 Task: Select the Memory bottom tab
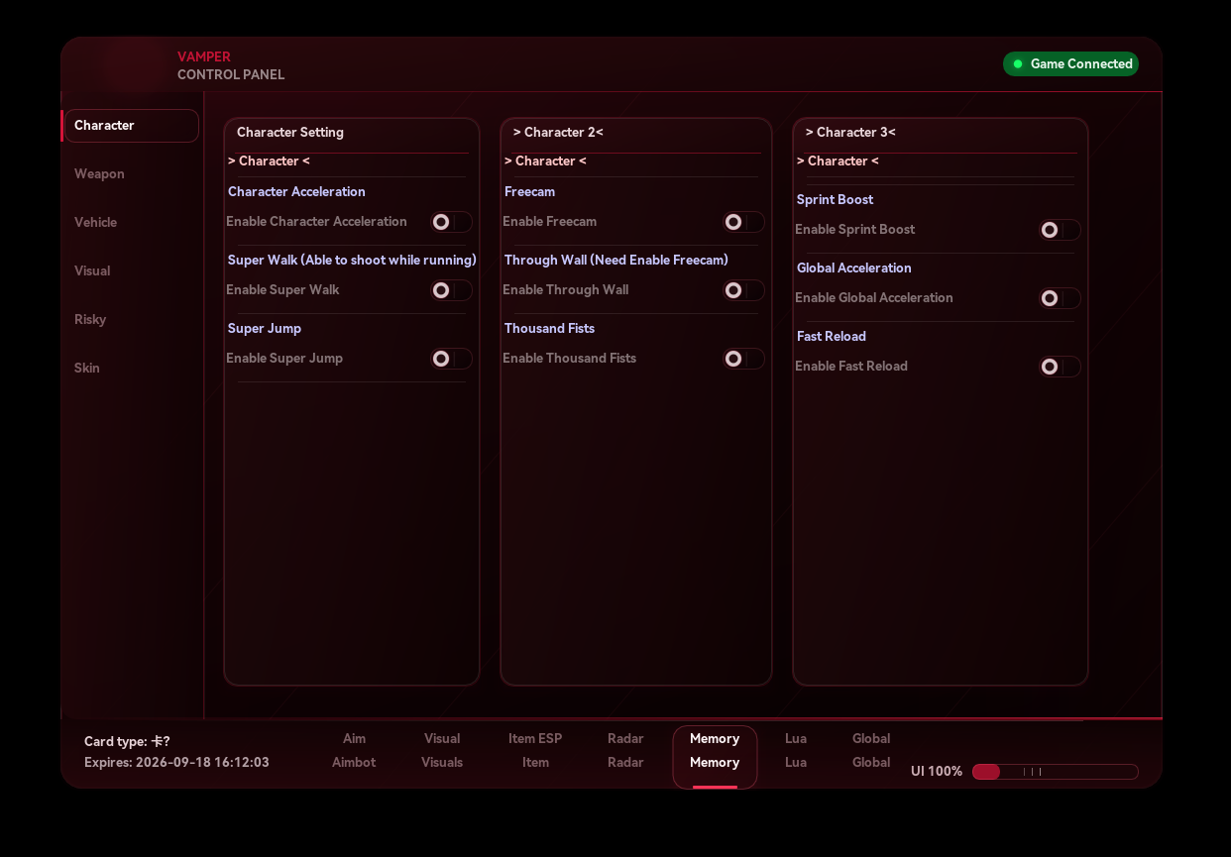(715, 757)
